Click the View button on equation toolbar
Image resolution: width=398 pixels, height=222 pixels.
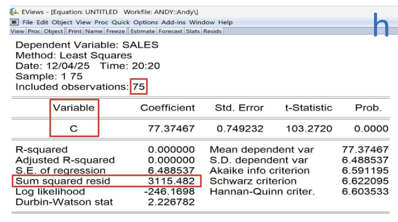(17, 31)
